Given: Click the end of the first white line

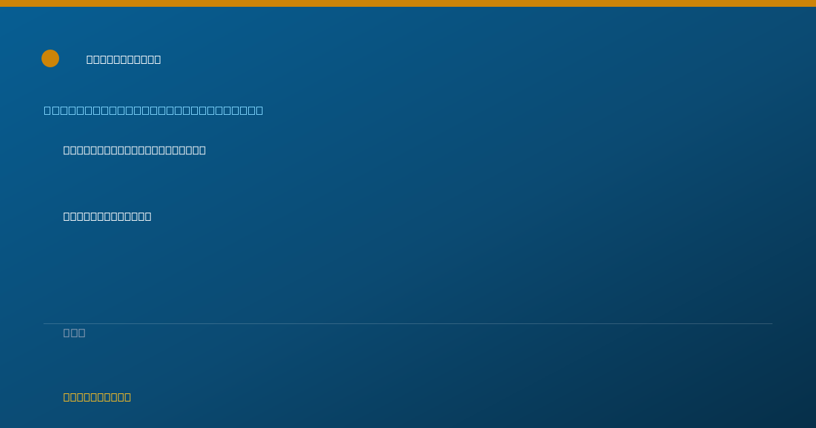Looking at the screenshot, I should (x=202, y=150).
